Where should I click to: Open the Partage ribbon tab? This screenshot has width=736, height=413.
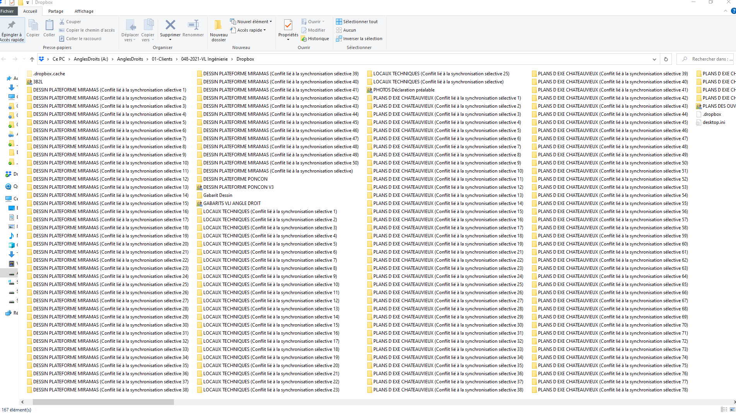point(55,11)
